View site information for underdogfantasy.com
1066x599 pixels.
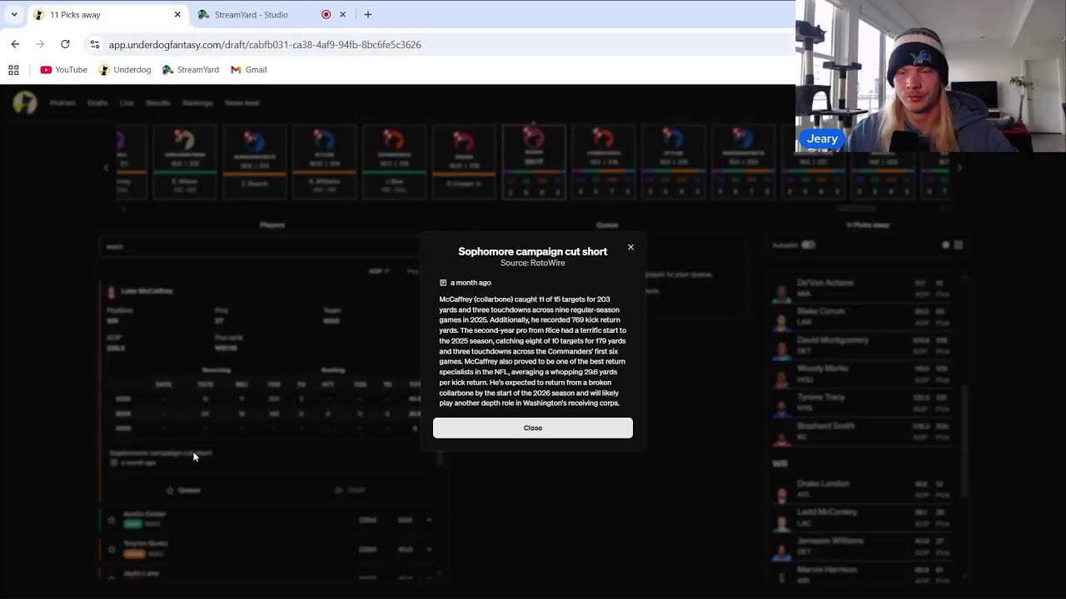[94, 44]
